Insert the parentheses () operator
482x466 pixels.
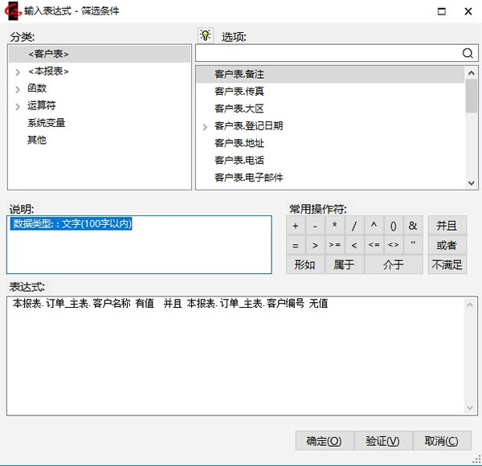pyautogui.click(x=394, y=226)
